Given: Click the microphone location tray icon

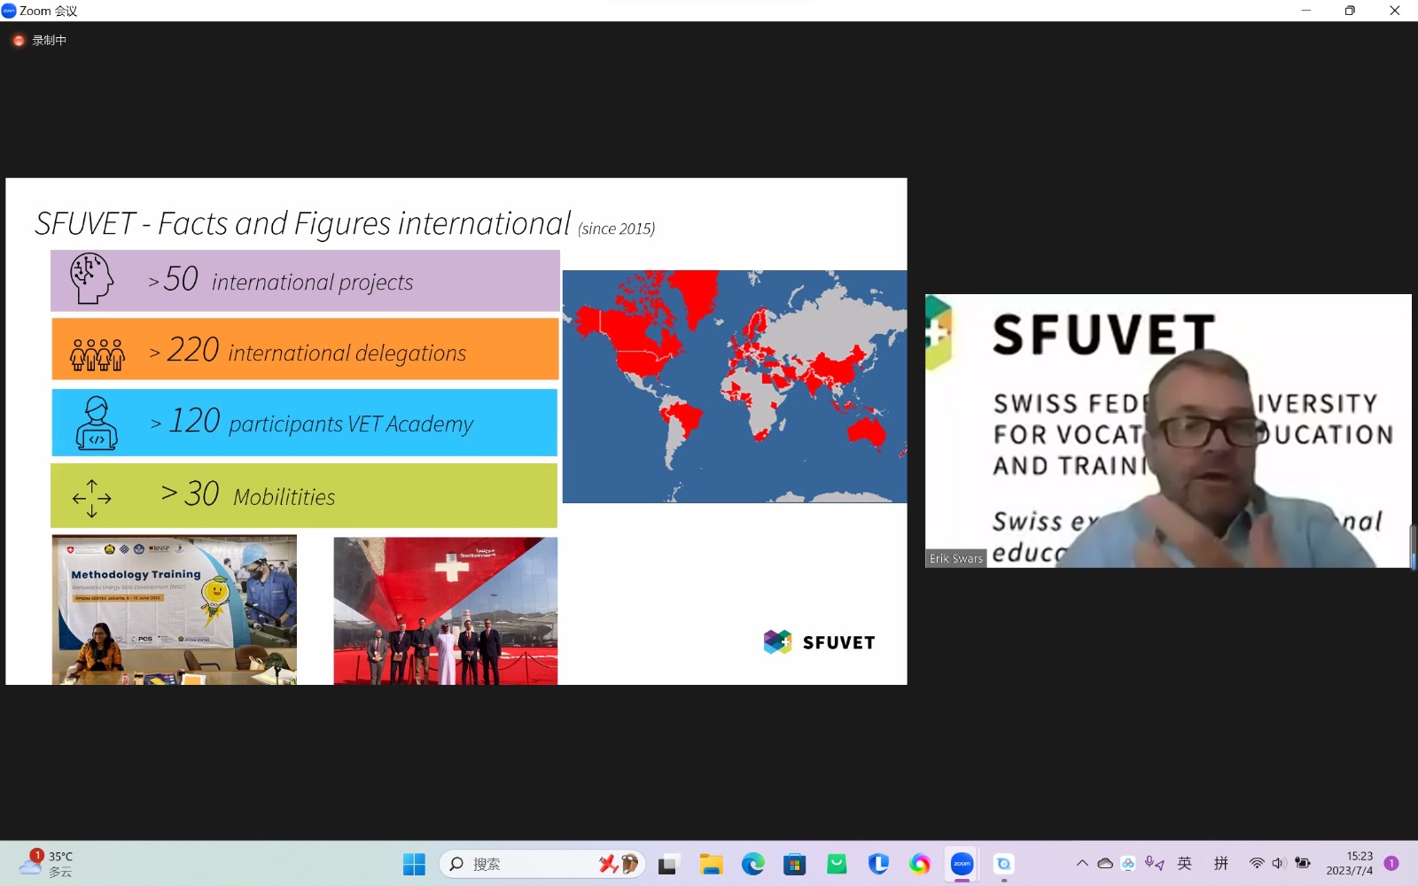Looking at the screenshot, I should [x=1154, y=863].
